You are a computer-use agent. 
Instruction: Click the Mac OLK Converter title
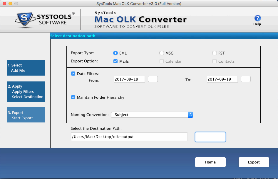(x=140, y=19)
